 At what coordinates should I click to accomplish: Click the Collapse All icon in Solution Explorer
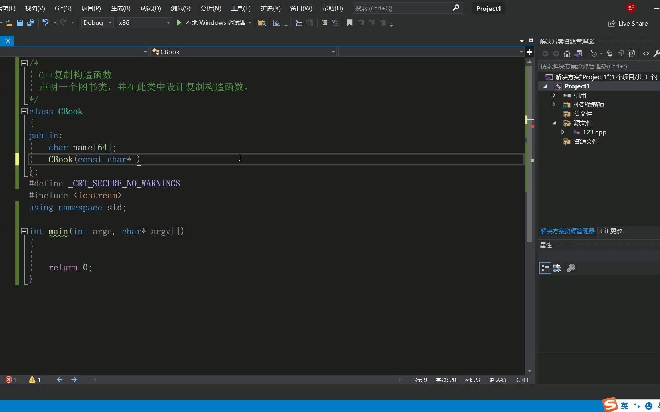pyautogui.click(x=620, y=53)
